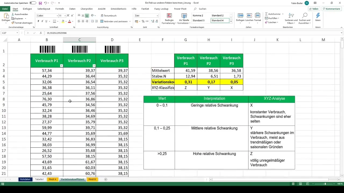
Task: Apply percent number format
Action: click(143, 21)
